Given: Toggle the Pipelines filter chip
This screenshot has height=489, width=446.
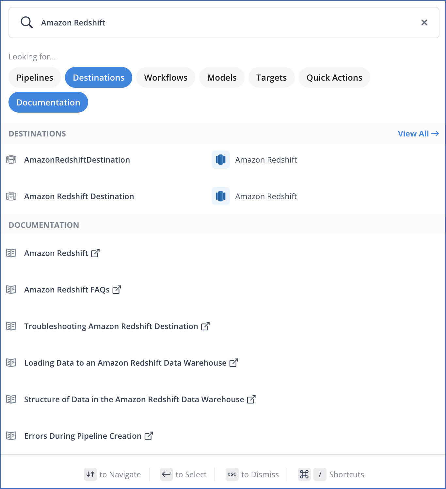Looking at the screenshot, I should tap(35, 77).
